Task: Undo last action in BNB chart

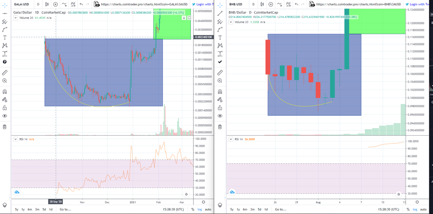Action: coord(296,4)
